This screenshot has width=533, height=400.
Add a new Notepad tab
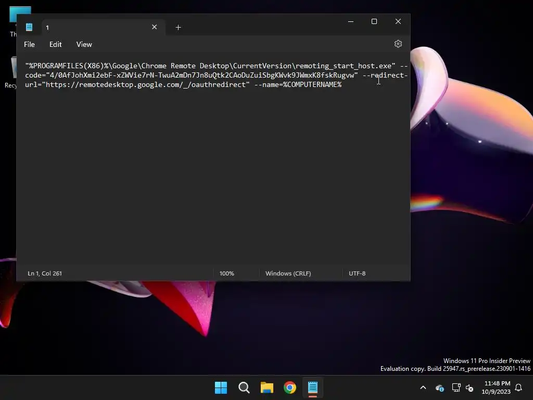178,28
